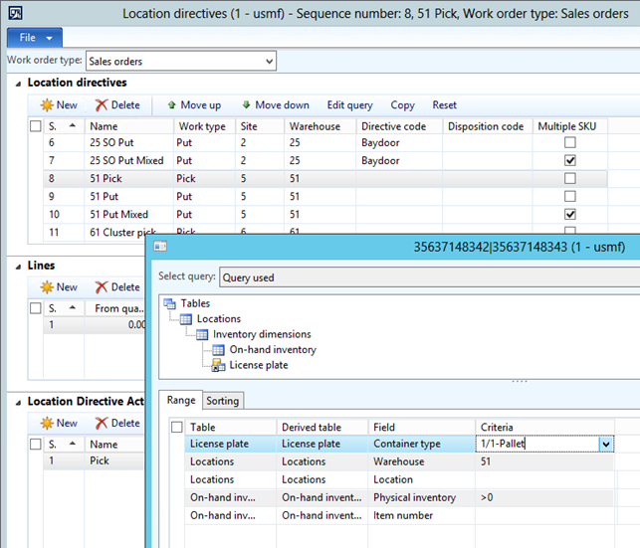Screen dimensions: 640x548
Task: Switch to the Sorting tab
Action: coord(224,401)
